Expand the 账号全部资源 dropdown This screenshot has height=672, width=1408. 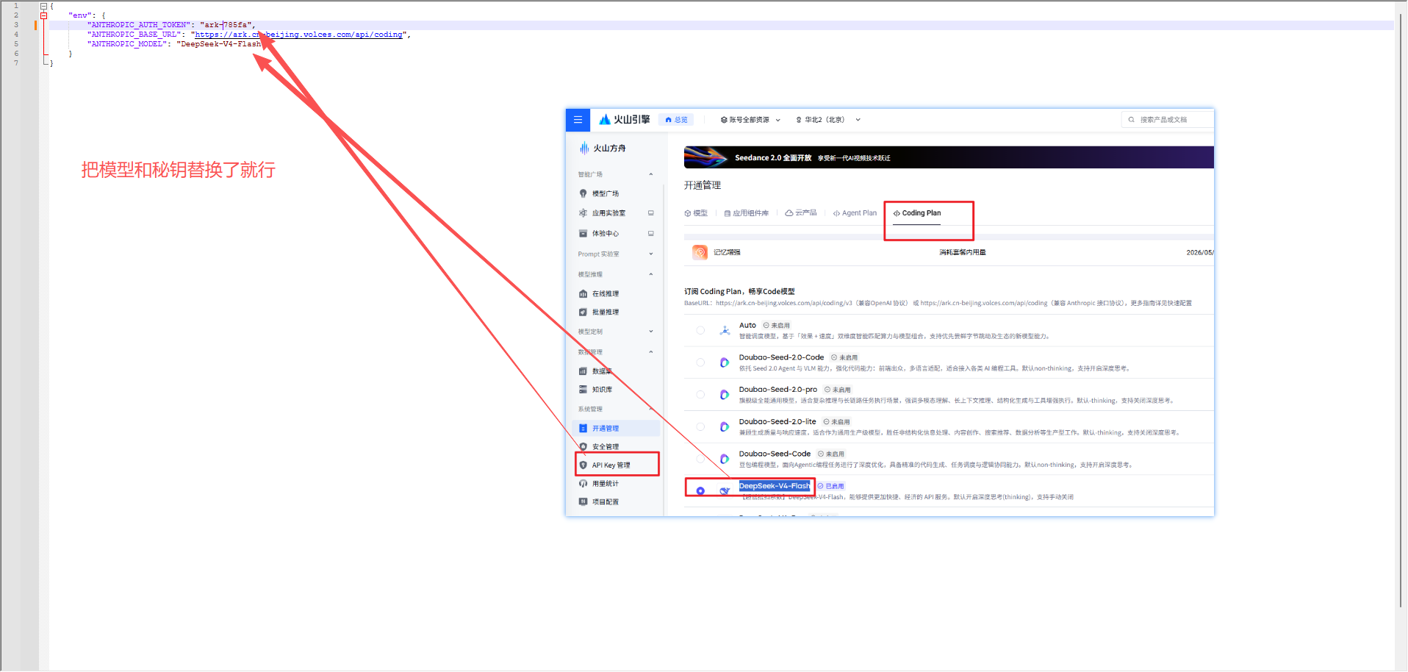tap(750, 120)
